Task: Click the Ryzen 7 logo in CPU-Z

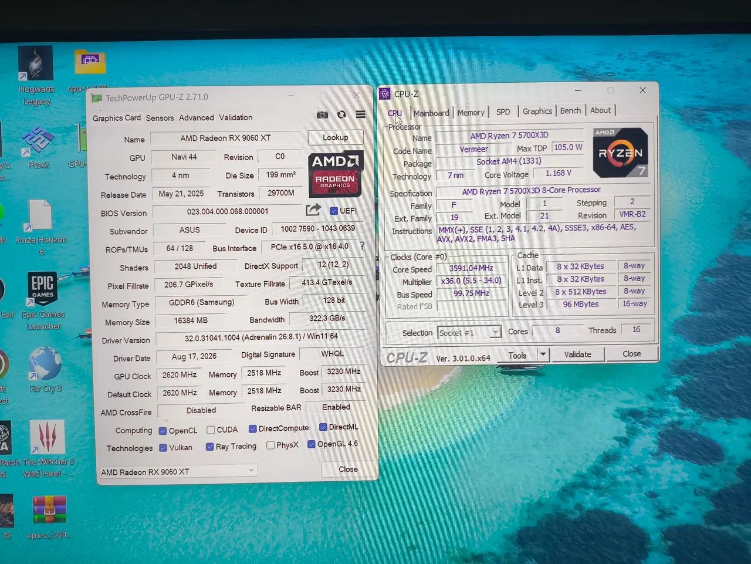Action: (620, 153)
